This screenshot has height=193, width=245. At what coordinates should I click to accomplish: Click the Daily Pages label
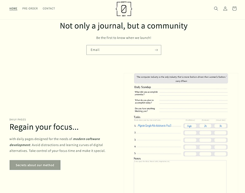coord(18,120)
